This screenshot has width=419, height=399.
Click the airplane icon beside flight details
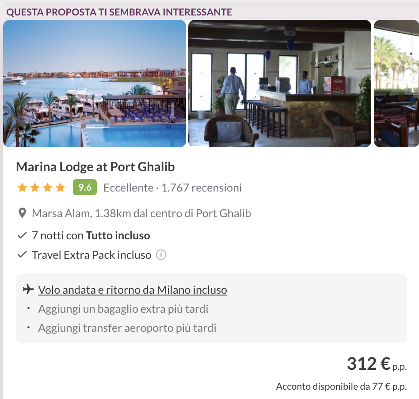28,289
